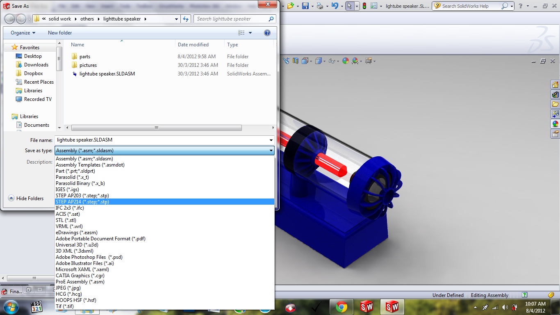Click the New folder button
Image resolution: width=560 pixels, height=315 pixels.
click(60, 33)
